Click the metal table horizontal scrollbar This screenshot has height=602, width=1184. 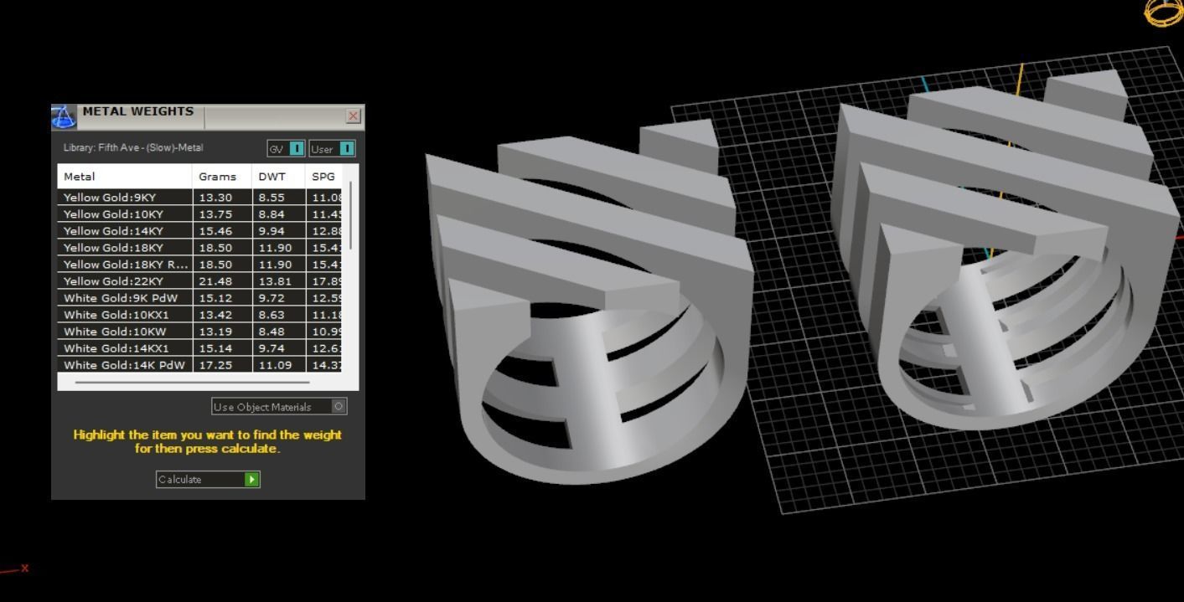192,382
